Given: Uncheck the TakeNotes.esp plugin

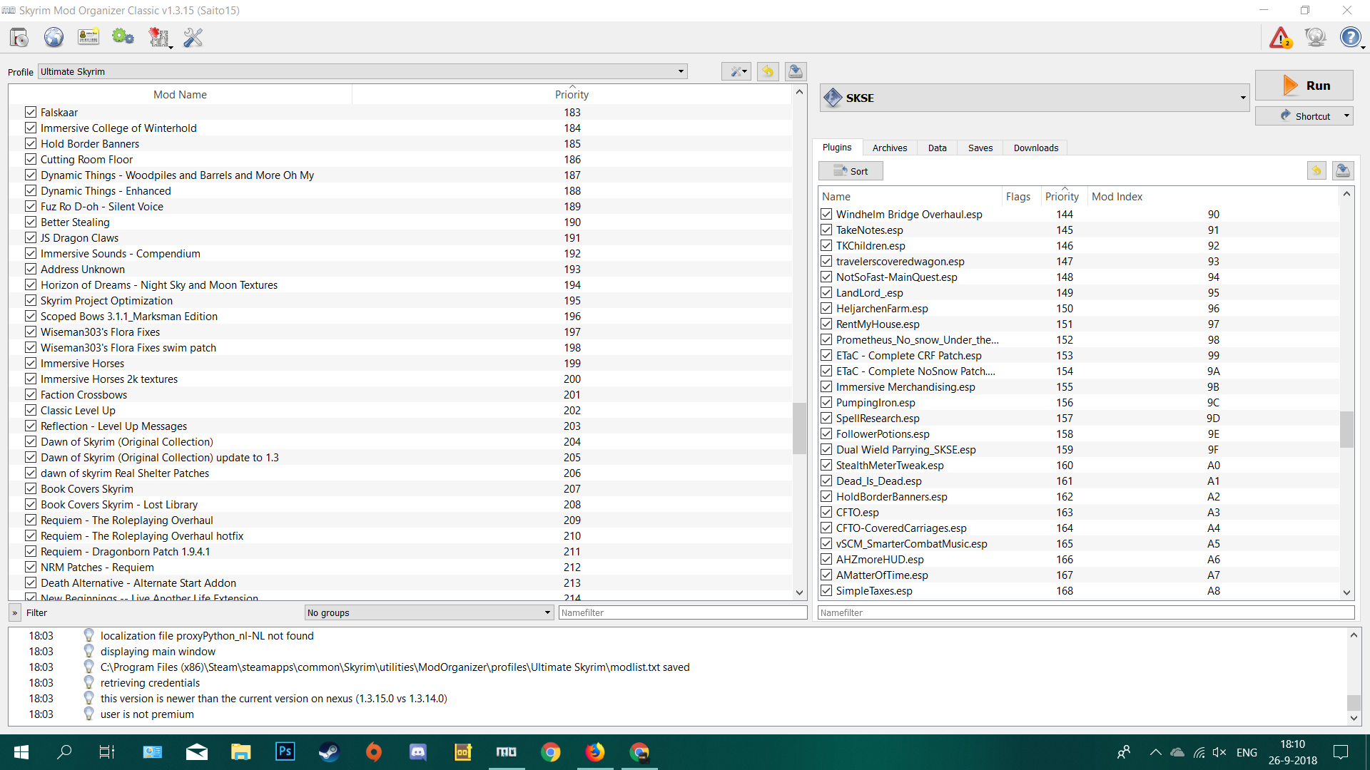Looking at the screenshot, I should coord(826,230).
